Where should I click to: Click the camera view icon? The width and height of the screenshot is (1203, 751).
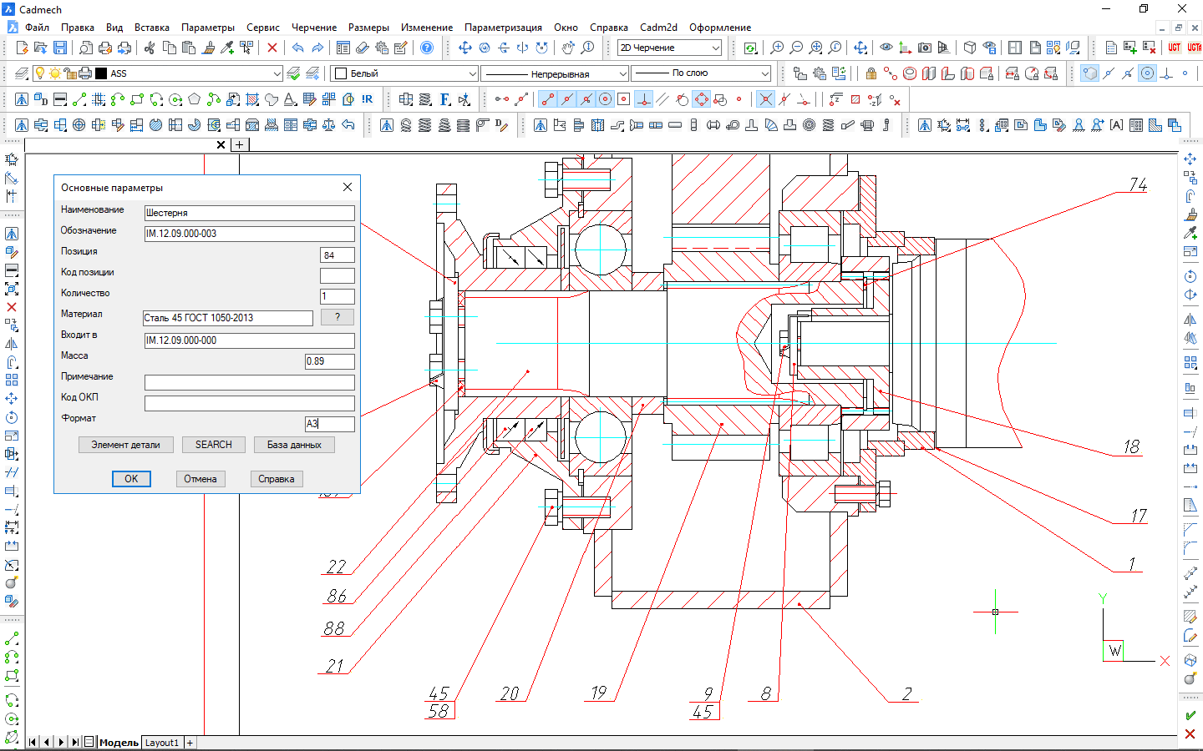pos(924,48)
